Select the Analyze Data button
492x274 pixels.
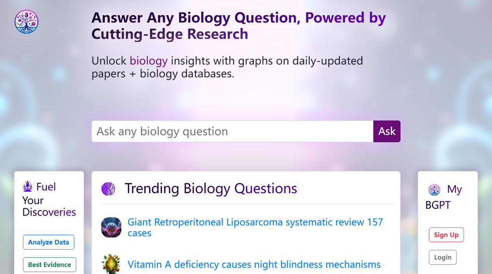[48, 242]
